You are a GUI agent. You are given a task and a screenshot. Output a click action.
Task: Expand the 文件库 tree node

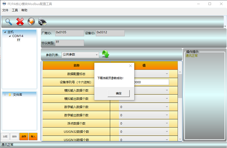coord(6,95)
